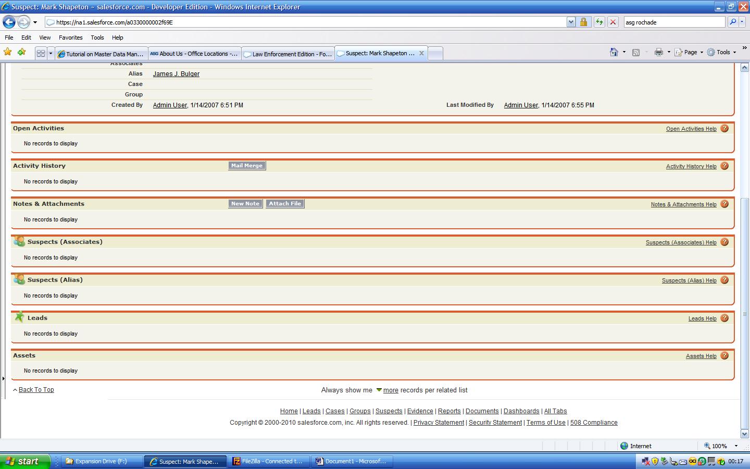Open the Edit menu
The image size is (750, 469).
pyautogui.click(x=26, y=38)
